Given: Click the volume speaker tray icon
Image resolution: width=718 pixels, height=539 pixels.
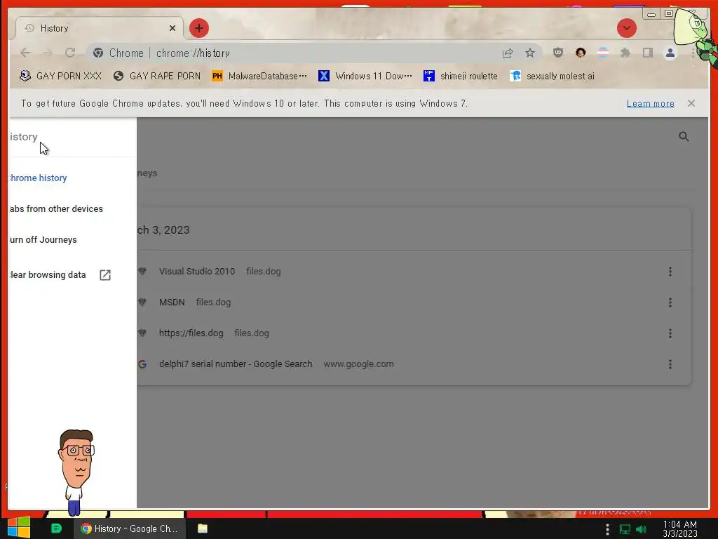Looking at the screenshot, I should (x=641, y=529).
